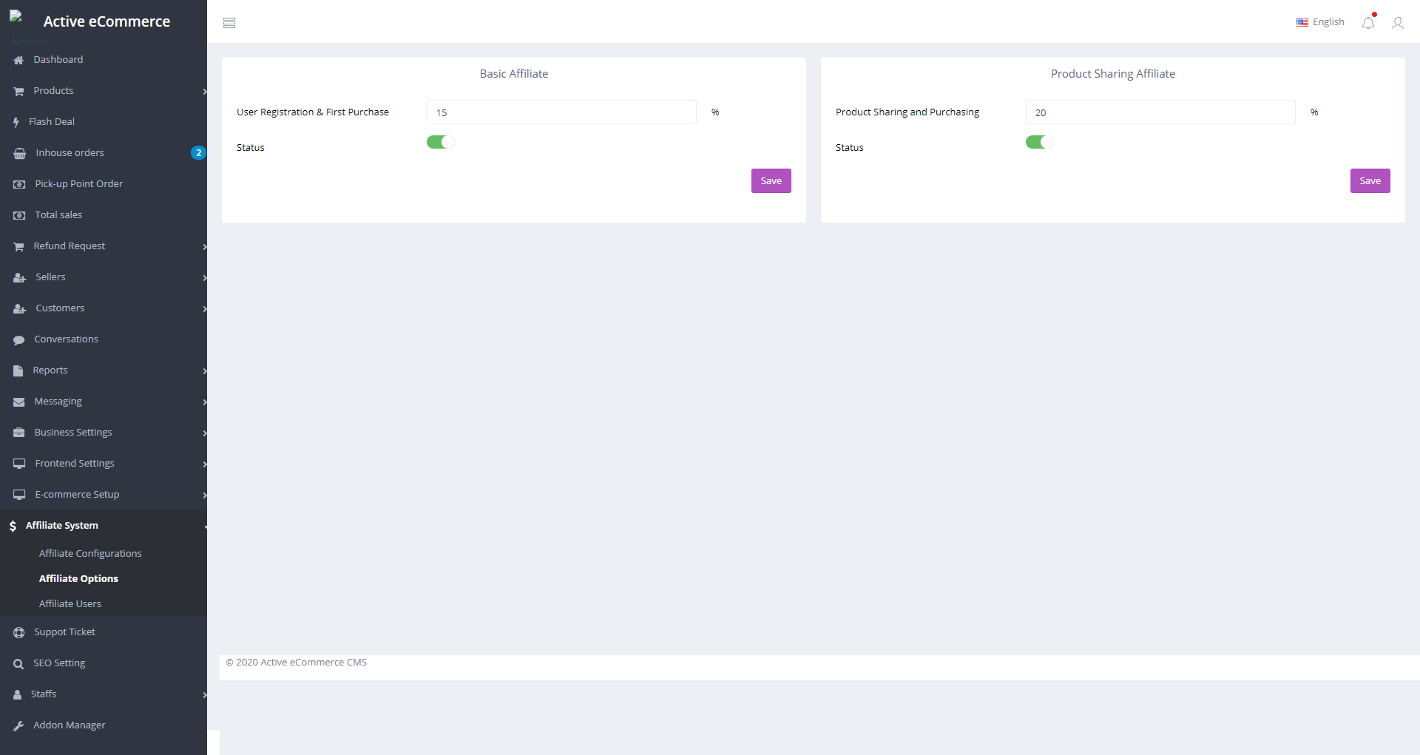The image size is (1420, 755).
Task: Click the user profile icon
Action: pos(1397,23)
